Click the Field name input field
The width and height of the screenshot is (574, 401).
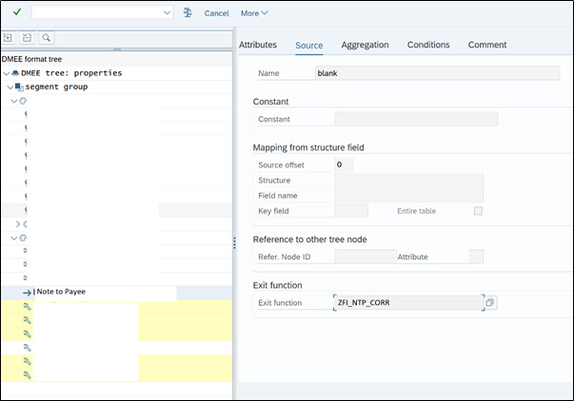click(408, 196)
